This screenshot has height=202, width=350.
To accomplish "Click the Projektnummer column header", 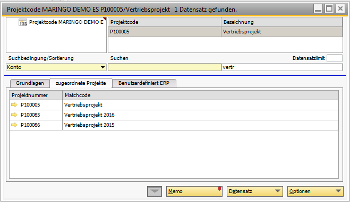I will (36, 95).
